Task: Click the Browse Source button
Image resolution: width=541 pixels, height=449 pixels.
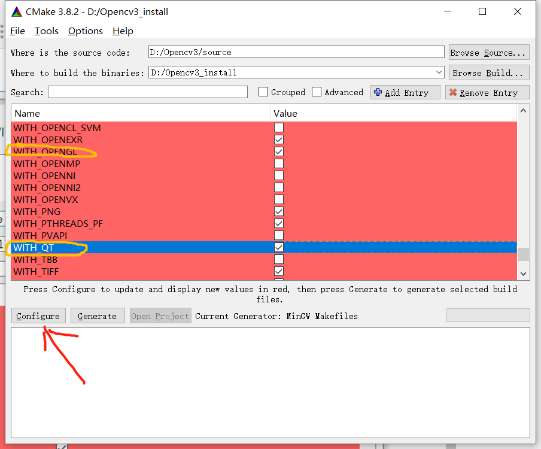Action: click(488, 52)
